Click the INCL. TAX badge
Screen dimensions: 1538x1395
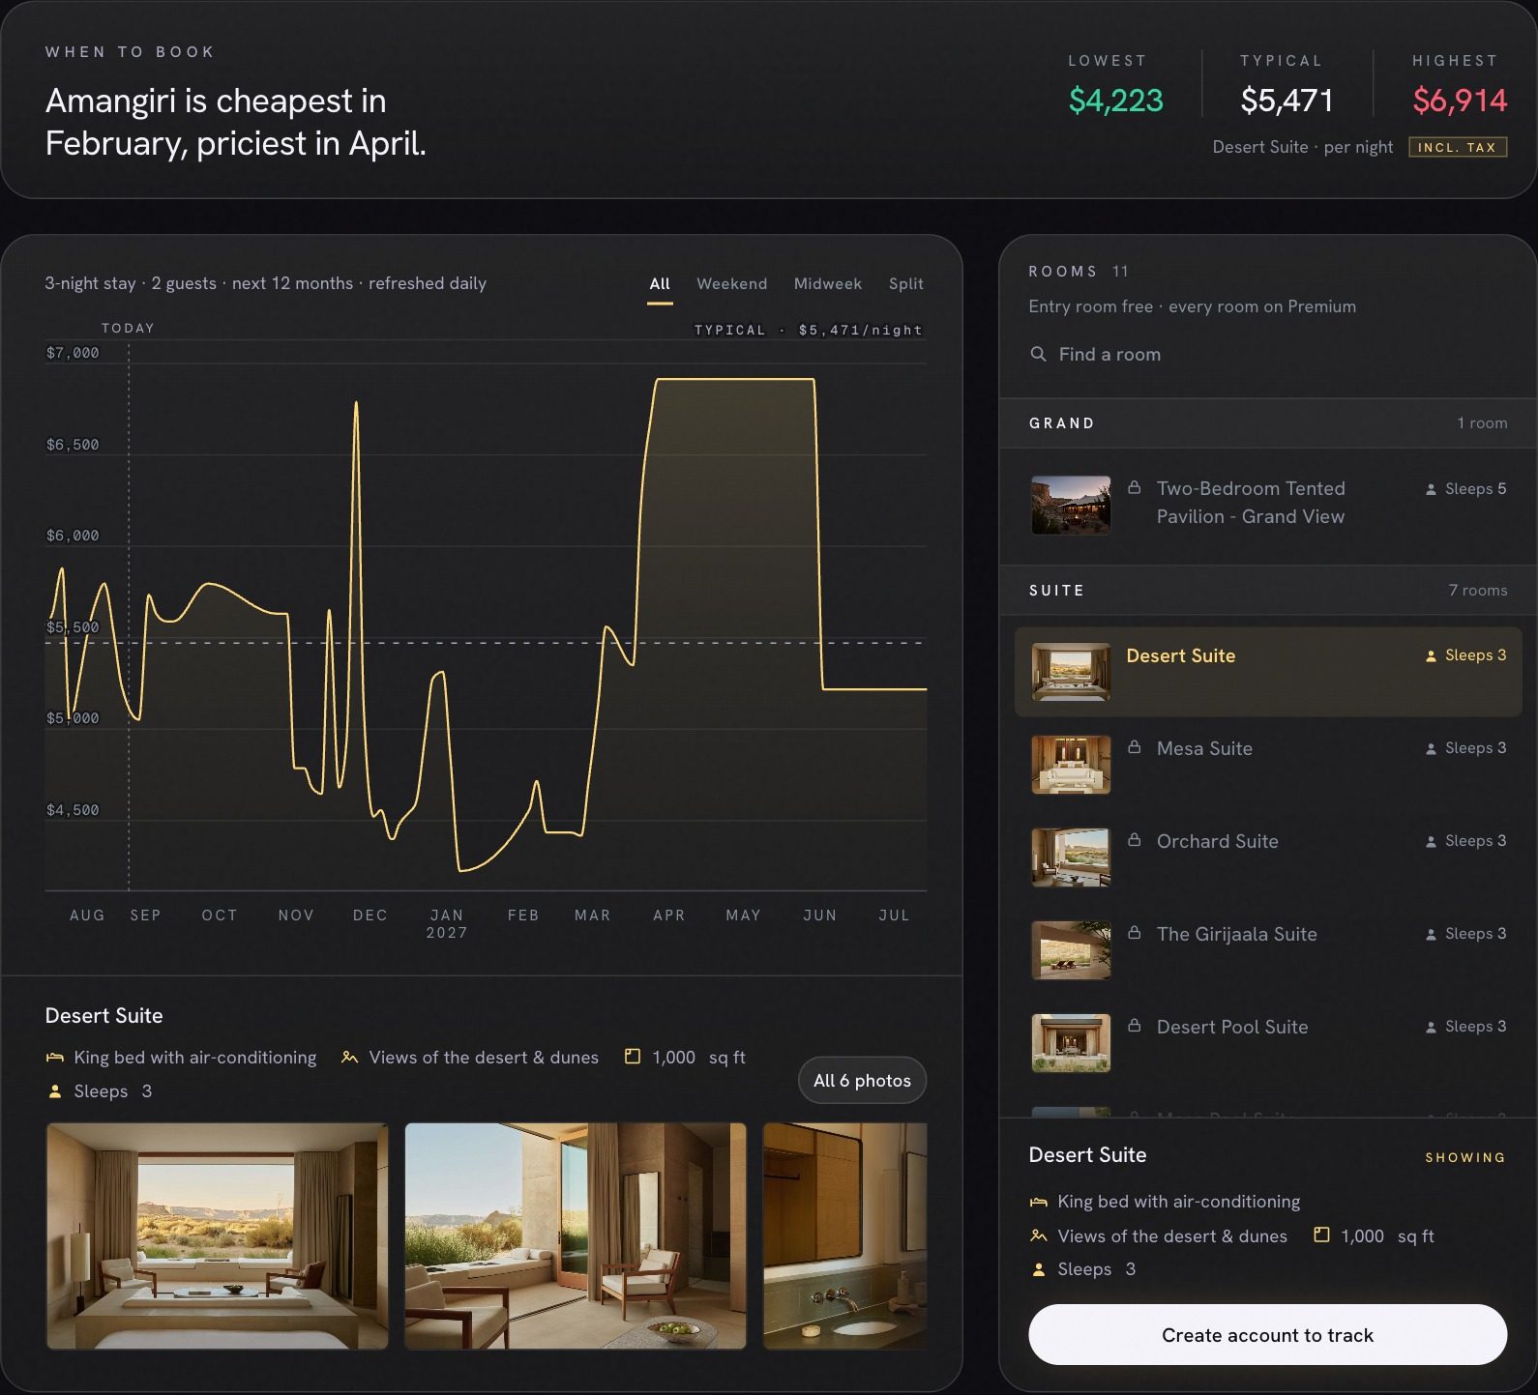click(x=1458, y=147)
